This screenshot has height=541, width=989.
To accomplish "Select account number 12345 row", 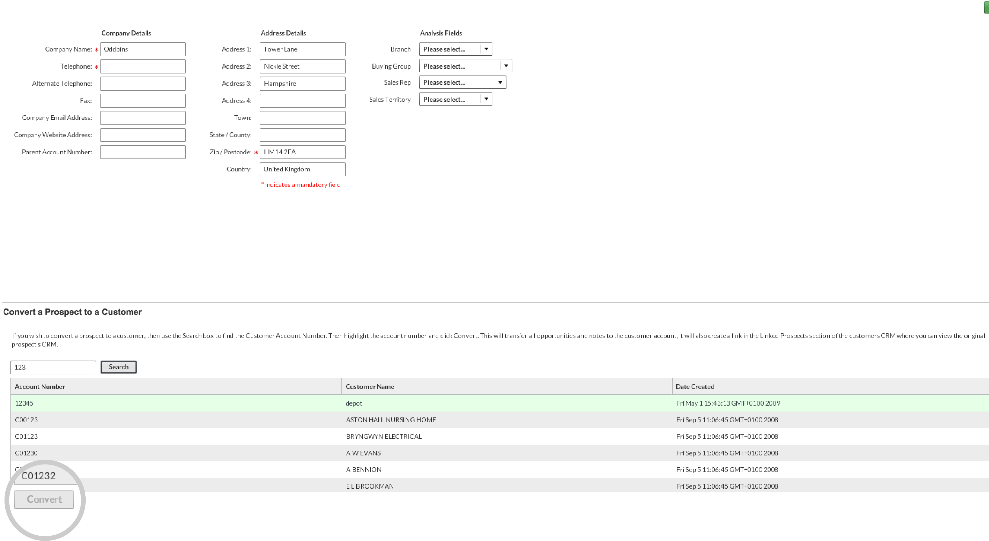I will pyautogui.click(x=500, y=403).
